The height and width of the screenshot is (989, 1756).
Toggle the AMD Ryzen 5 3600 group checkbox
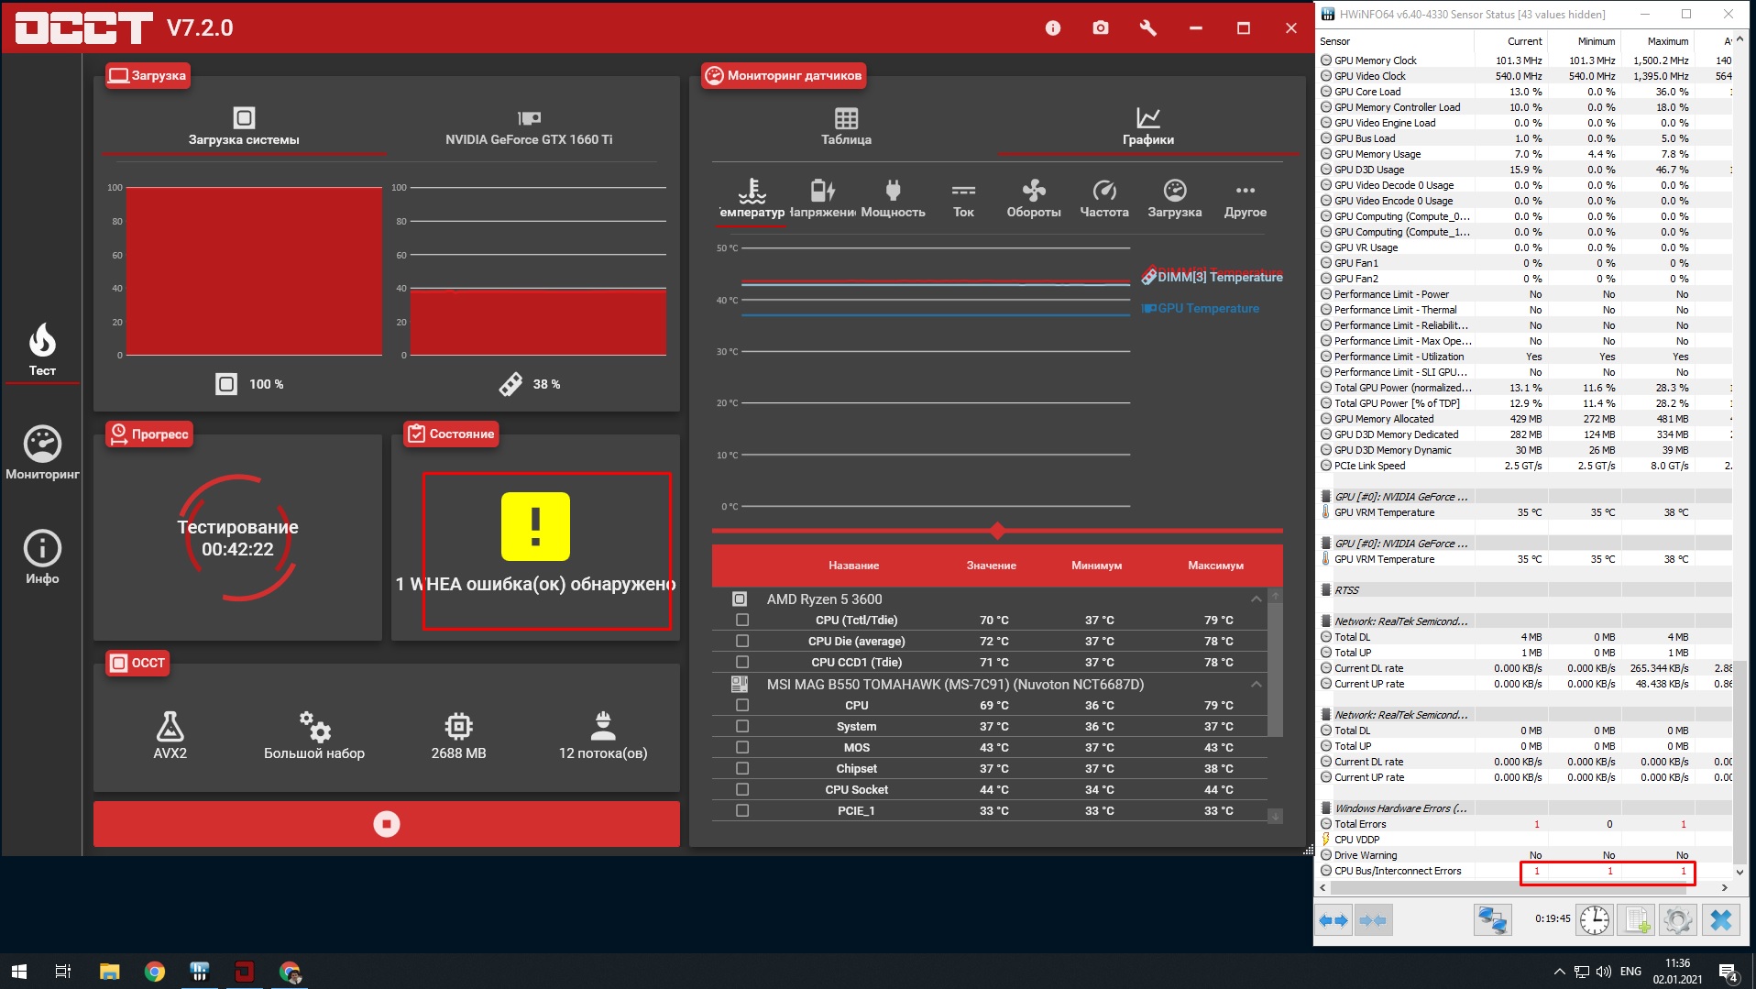point(740,599)
